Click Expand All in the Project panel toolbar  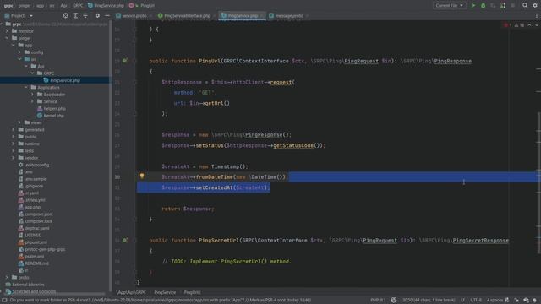75,15
